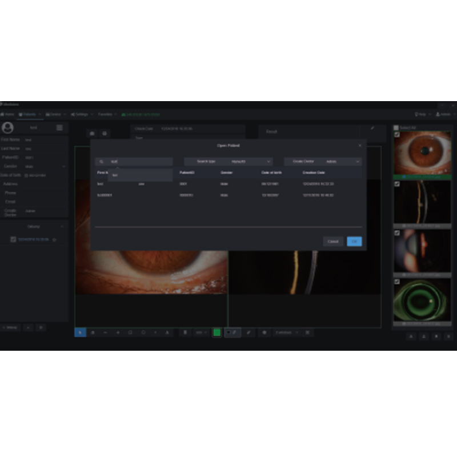Open the 2 windows layout dropdown
The height and width of the screenshot is (457, 457).
point(287,332)
